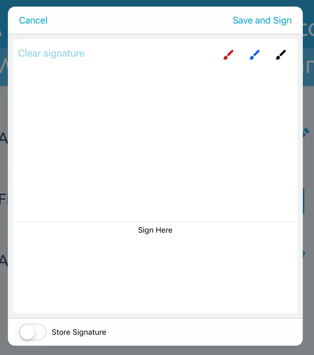This screenshot has height=355, width=314.
Task: Tap the empty canvas area below Sign Here
Action: click(x=155, y=274)
